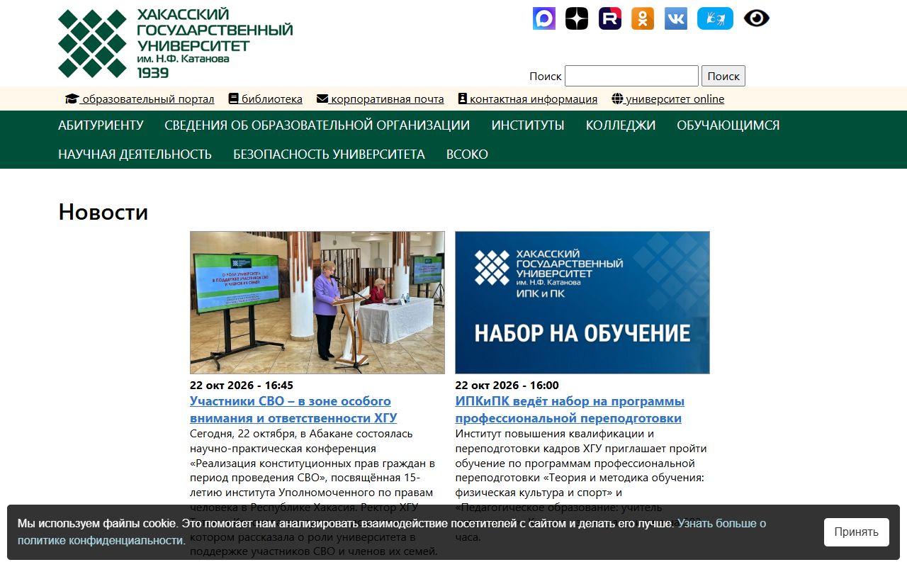907x567 pixels.
Task: Open the НАУЧНАЯ ДЕЯТЕЛЬНОСТЬ menu item
Action: [135, 155]
